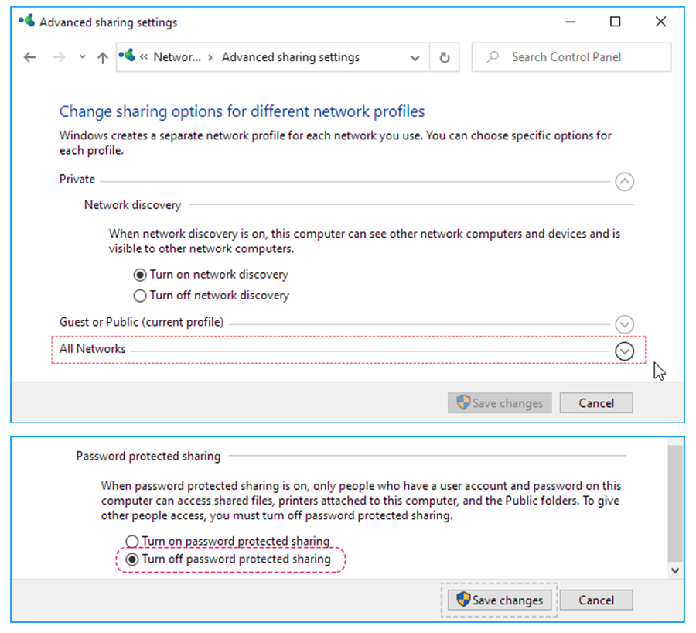
Task: Choose Turn off password protected sharing
Action: 132,559
